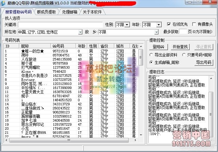This screenshot has height=152, width=218.
Task: Select the row with nickname 人在旅途
Action: pyautogui.click(x=71, y=59)
